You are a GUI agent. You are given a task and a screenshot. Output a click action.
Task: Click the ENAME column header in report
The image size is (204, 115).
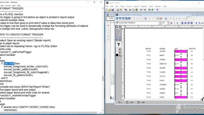pos(162,49)
